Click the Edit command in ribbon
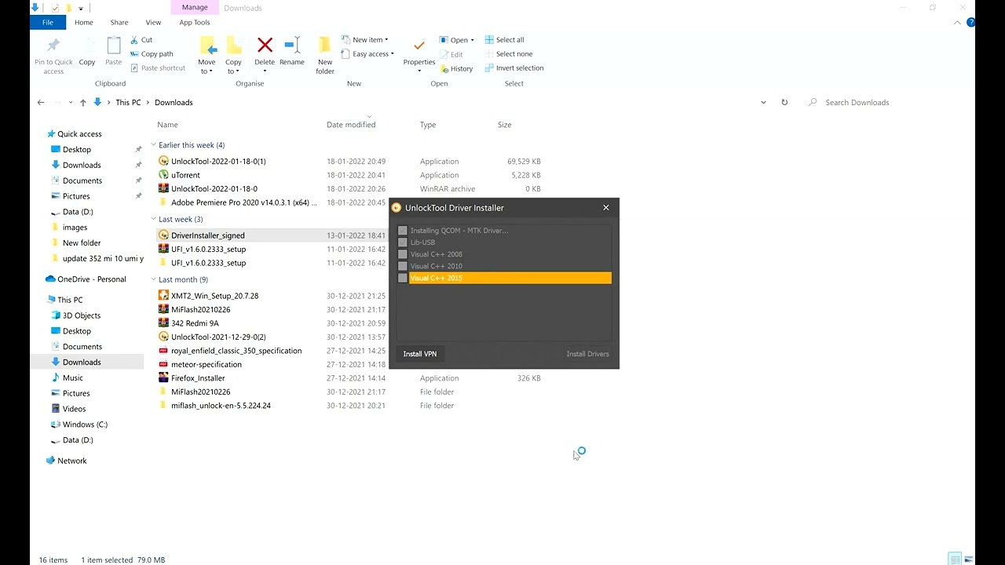Image resolution: width=1005 pixels, height=565 pixels. (451, 55)
